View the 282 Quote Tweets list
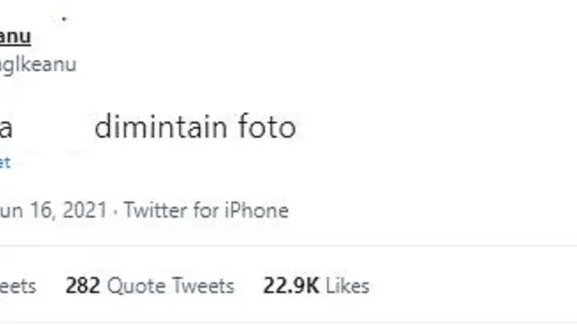 150,286
